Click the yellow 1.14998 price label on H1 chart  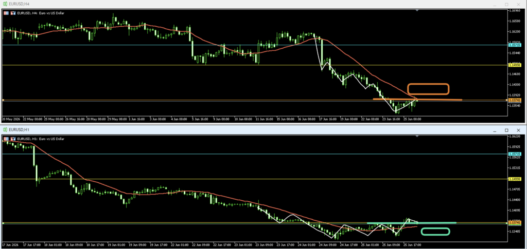coord(515,179)
